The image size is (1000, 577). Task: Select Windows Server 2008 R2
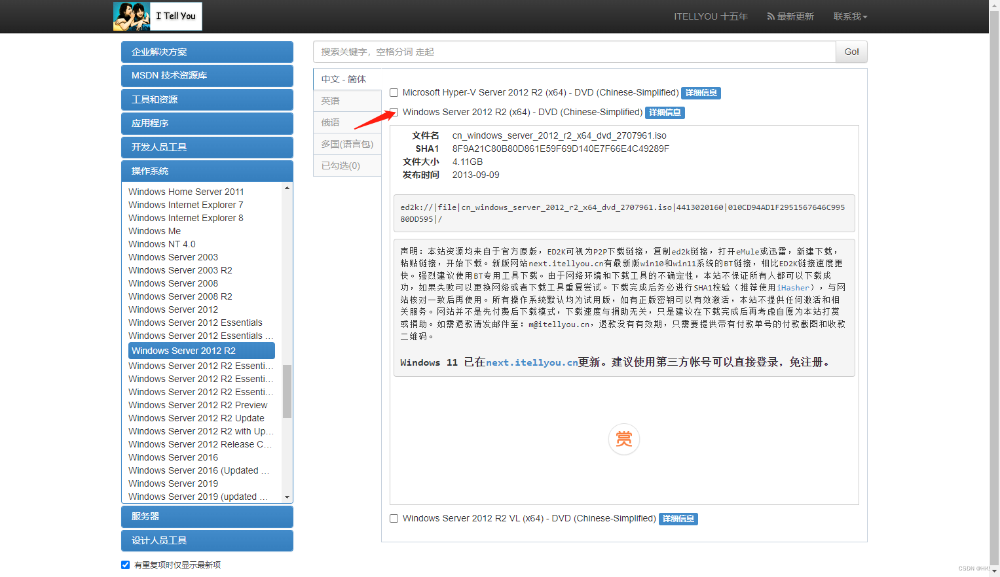(180, 296)
